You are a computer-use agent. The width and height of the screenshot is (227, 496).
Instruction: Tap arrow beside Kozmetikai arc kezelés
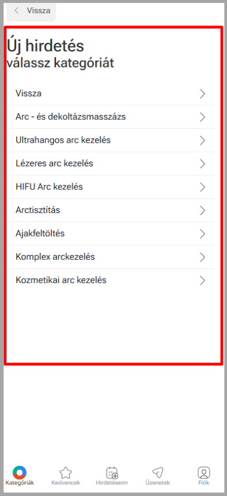[x=203, y=281]
